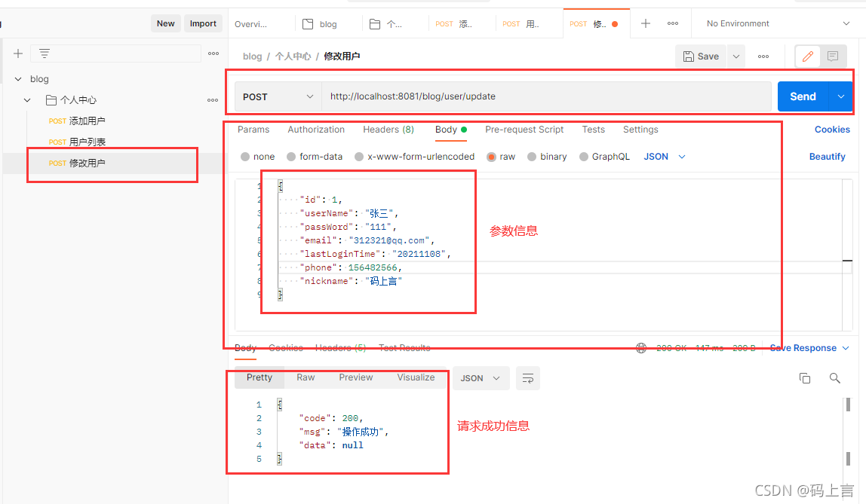The image size is (866, 504).
Task: Click the Send button
Action: point(803,96)
